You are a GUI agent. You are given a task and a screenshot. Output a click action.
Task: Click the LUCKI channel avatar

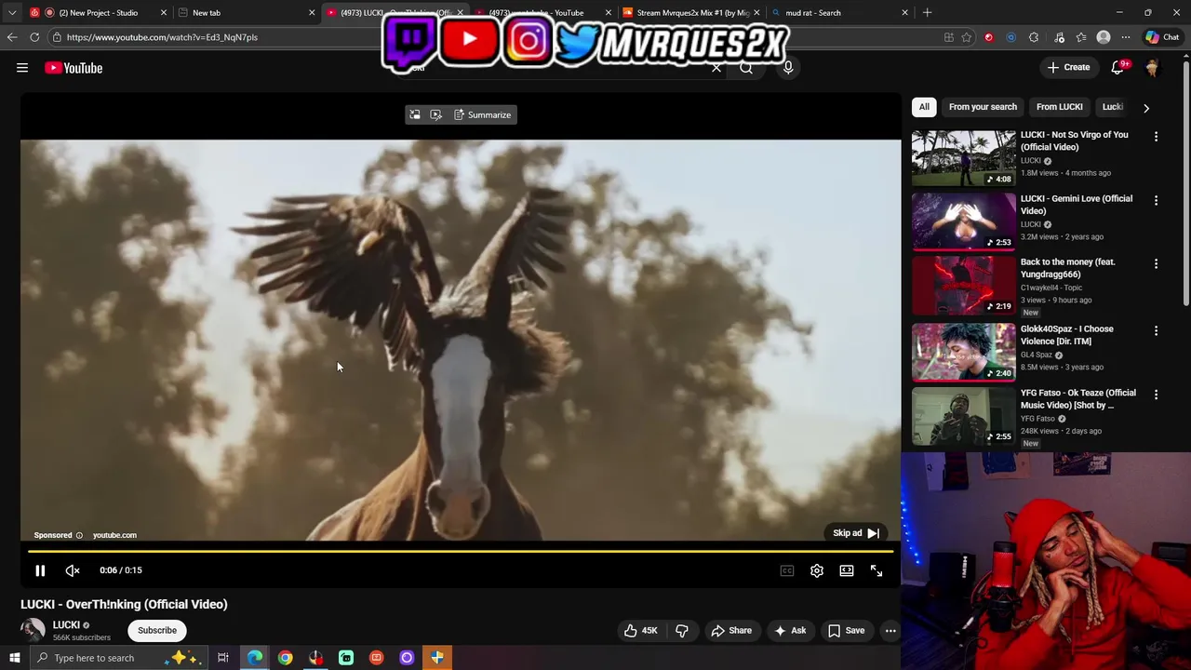click(33, 630)
